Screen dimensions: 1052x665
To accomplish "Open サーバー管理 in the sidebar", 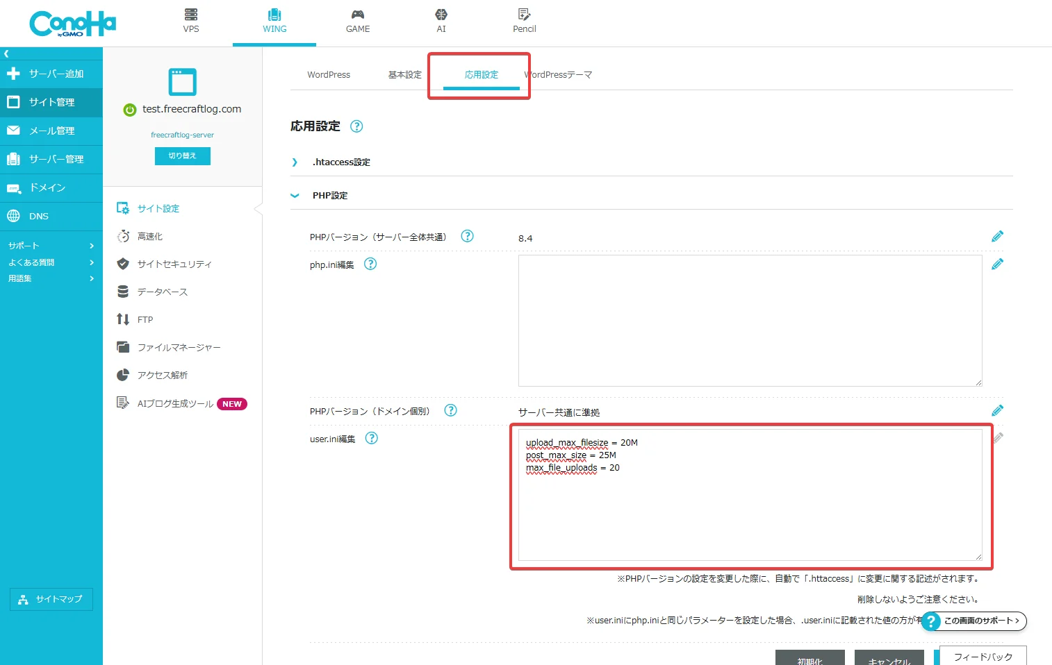I will (51, 159).
